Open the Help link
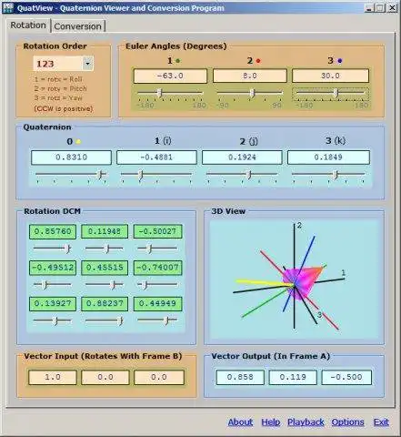 (270, 422)
